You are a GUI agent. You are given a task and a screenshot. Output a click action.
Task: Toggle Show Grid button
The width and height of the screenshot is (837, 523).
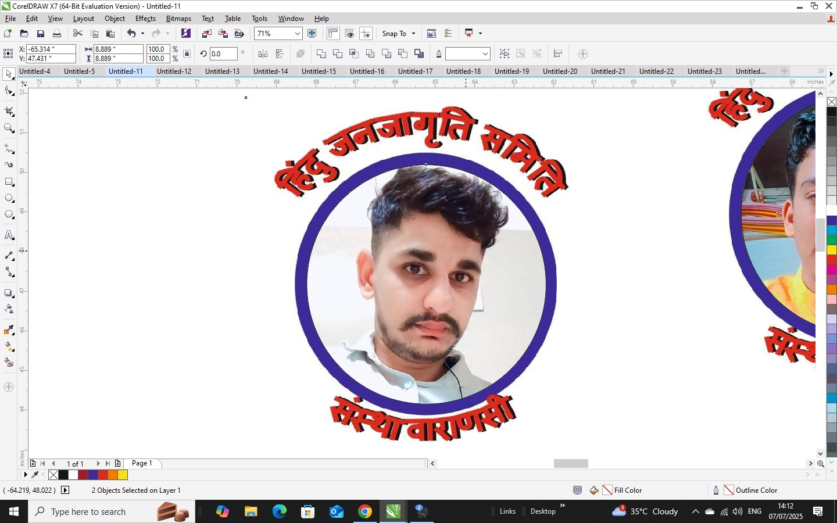click(x=349, y=34)
